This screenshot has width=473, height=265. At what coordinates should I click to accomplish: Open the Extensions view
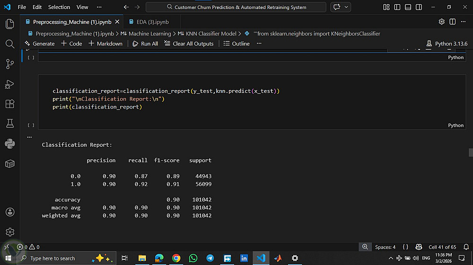pyautogui.click(x=10, y=104)
